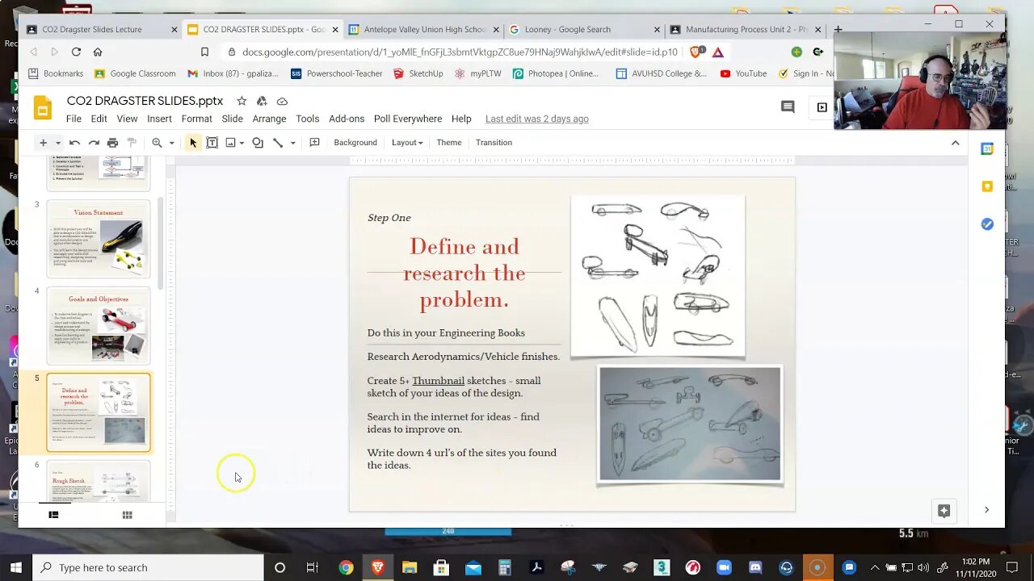Switch to Antelope Valley Union High School tab

pyautogui.click(x=424, y=29)
